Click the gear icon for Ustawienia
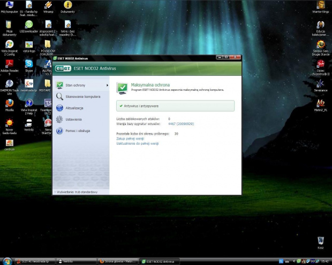 pos(59,119)
